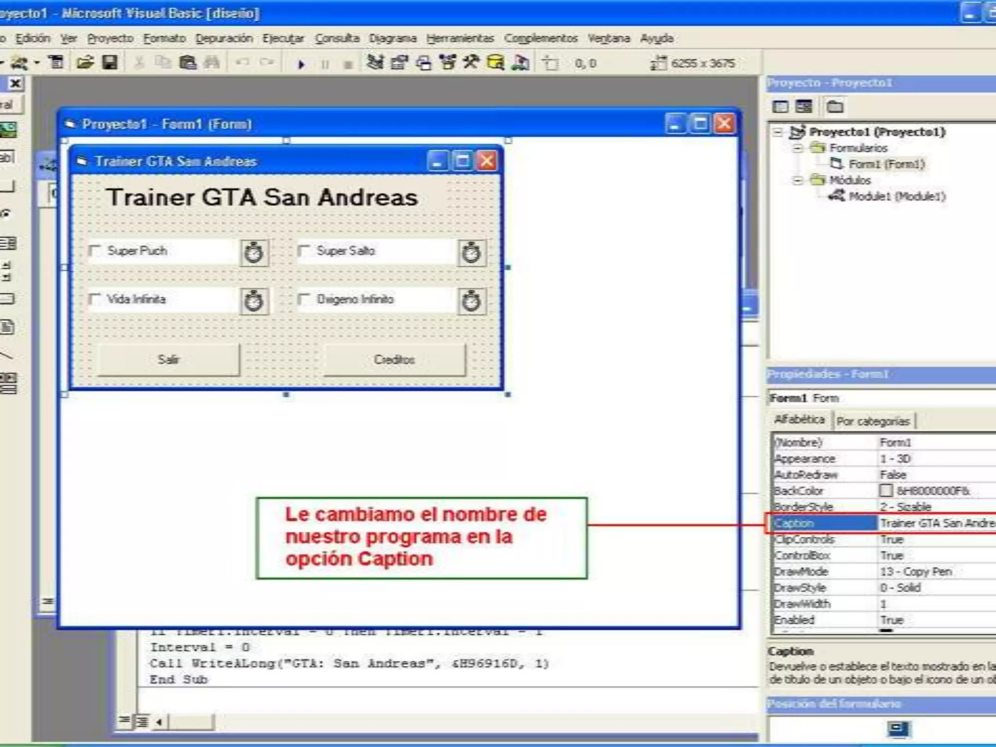Click the Save Project floppy icon
This screenshot has height=747, width=996.
pos(110,63)
